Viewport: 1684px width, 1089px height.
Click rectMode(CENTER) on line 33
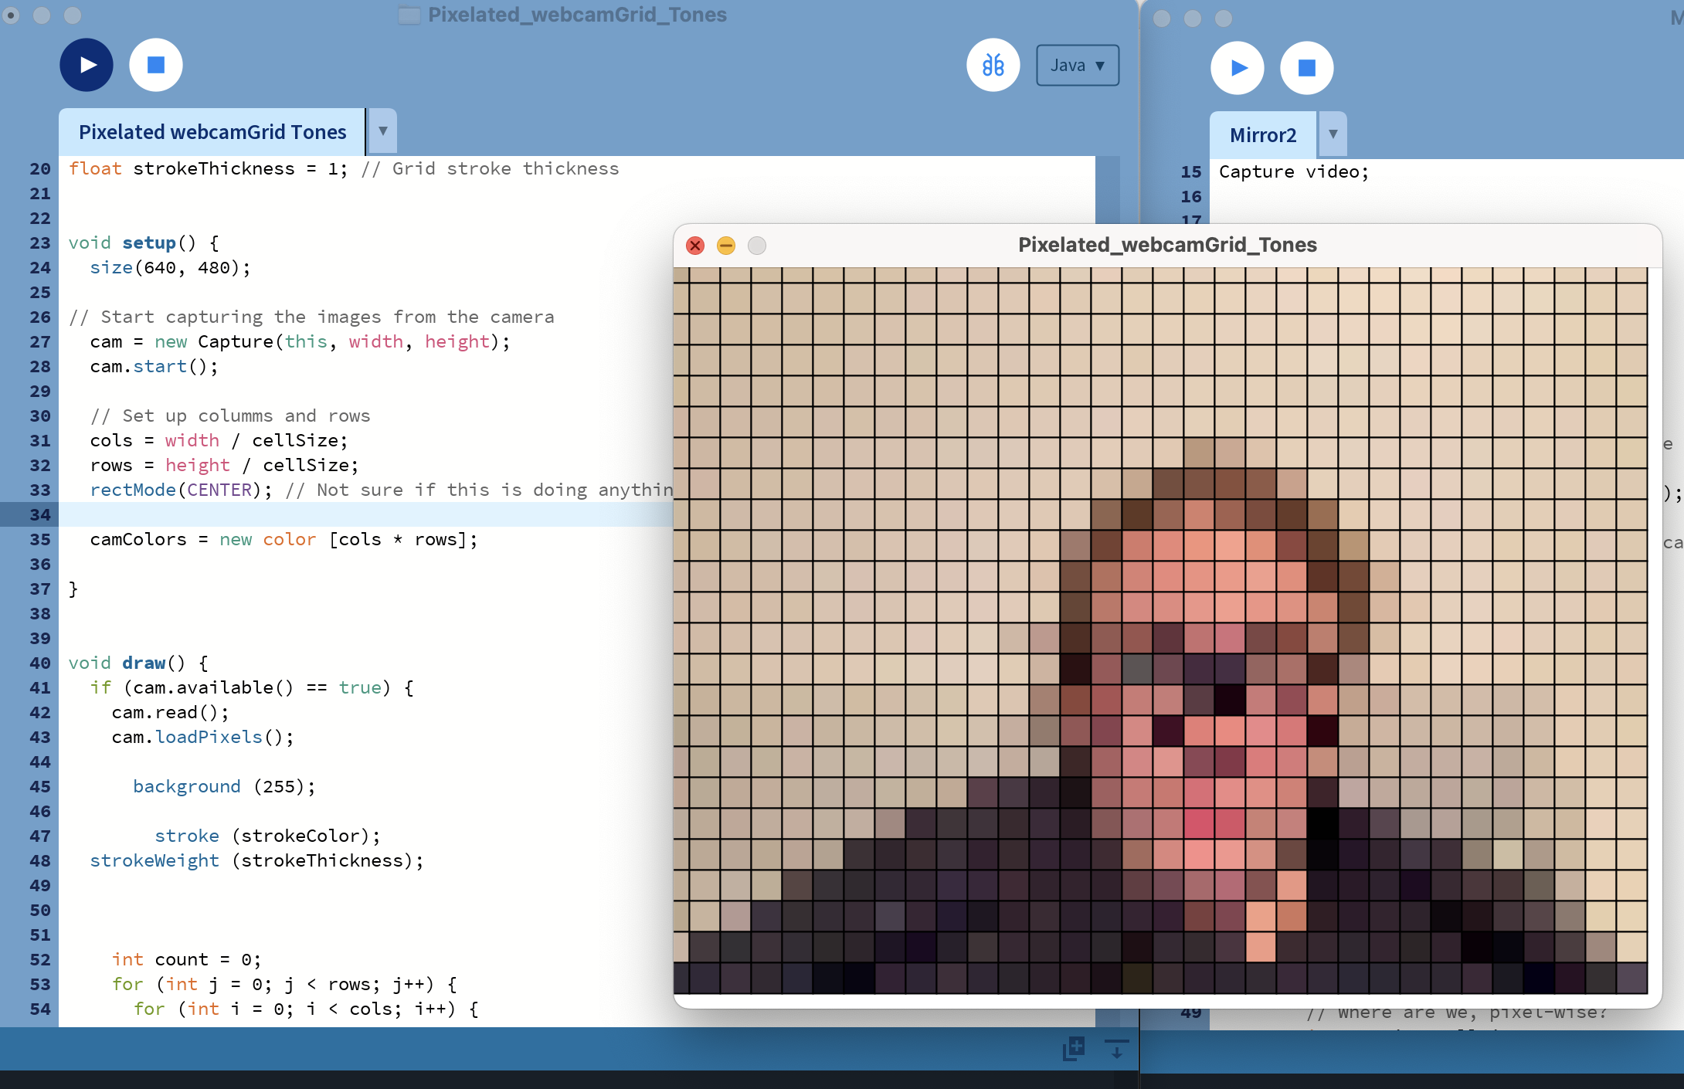point(179,490)
